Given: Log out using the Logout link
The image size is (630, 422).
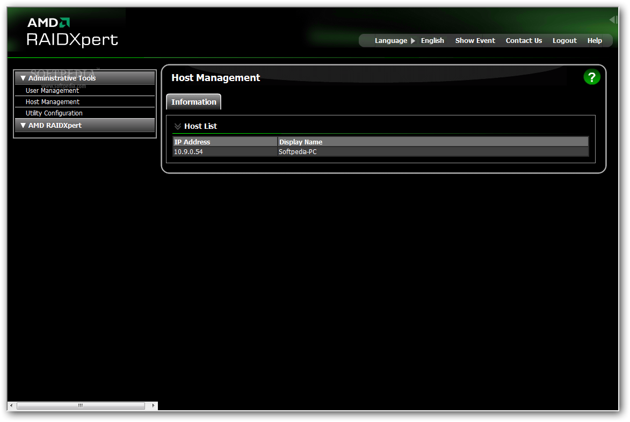Looking at the screenshot, I should [x=564, y=41].
